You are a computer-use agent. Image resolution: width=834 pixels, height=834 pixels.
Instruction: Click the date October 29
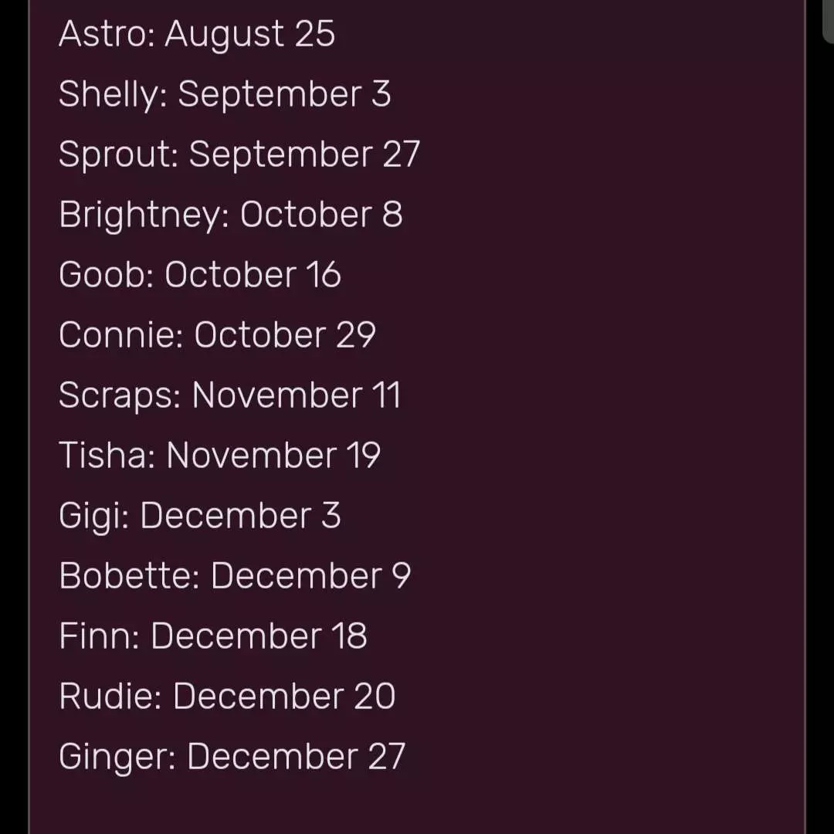pyautogui.click(x=284, y=335)
